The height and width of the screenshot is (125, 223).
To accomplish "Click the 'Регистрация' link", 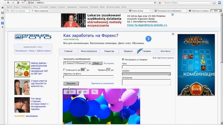I will pyautogui.click(x=21, y=51).
